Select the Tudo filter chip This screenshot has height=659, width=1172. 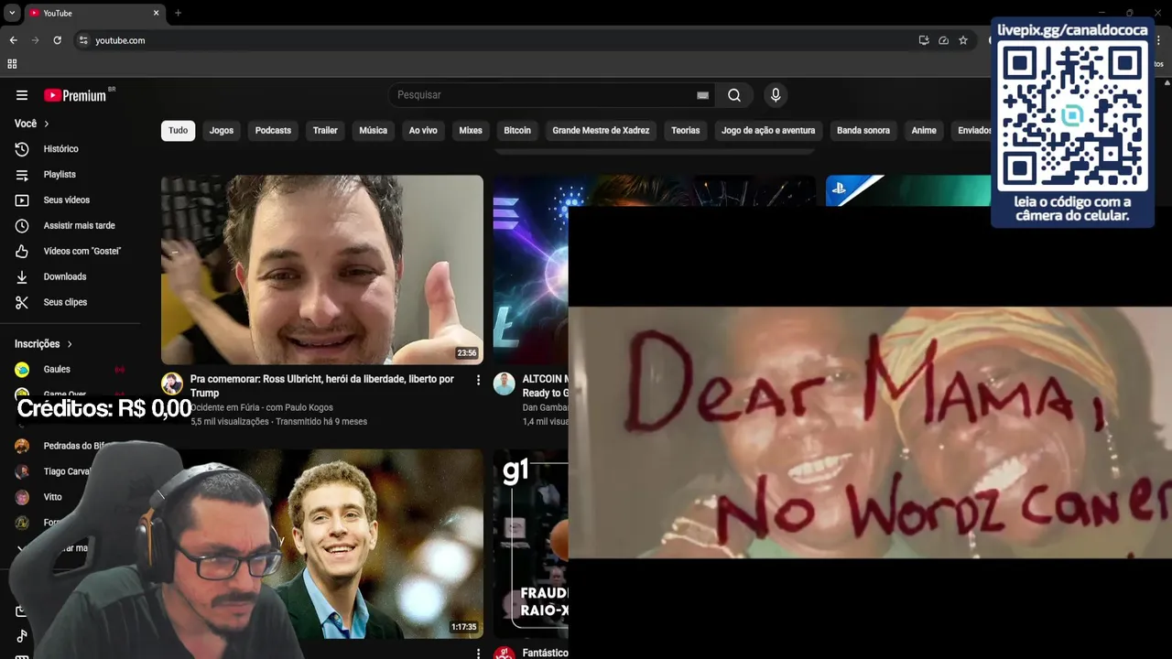179,131
